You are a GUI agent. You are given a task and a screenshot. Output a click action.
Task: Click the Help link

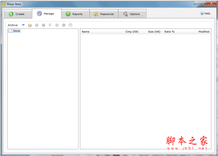point(206,13)
